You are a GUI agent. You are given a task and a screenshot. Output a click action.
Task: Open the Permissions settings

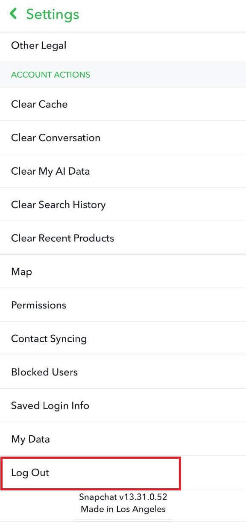point(38,305)
